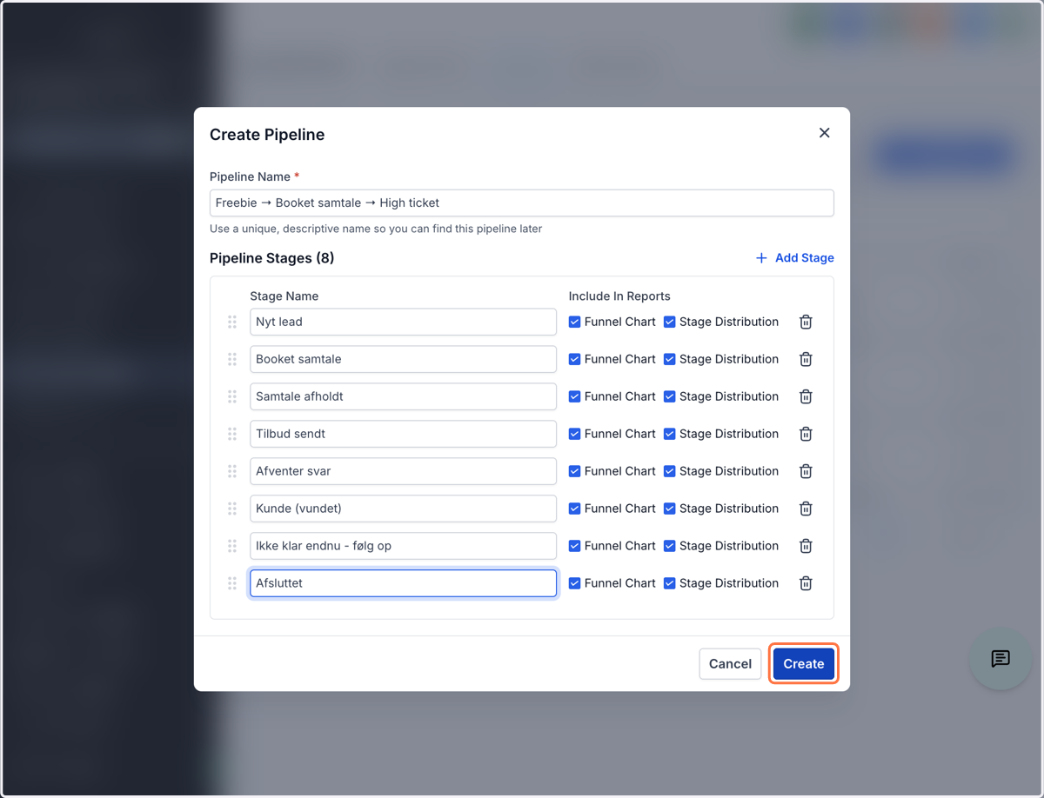The image size is (1044, 798).
Task: Click drag handle for Ikke klar endnu
Action: click(x=232, y=546)
